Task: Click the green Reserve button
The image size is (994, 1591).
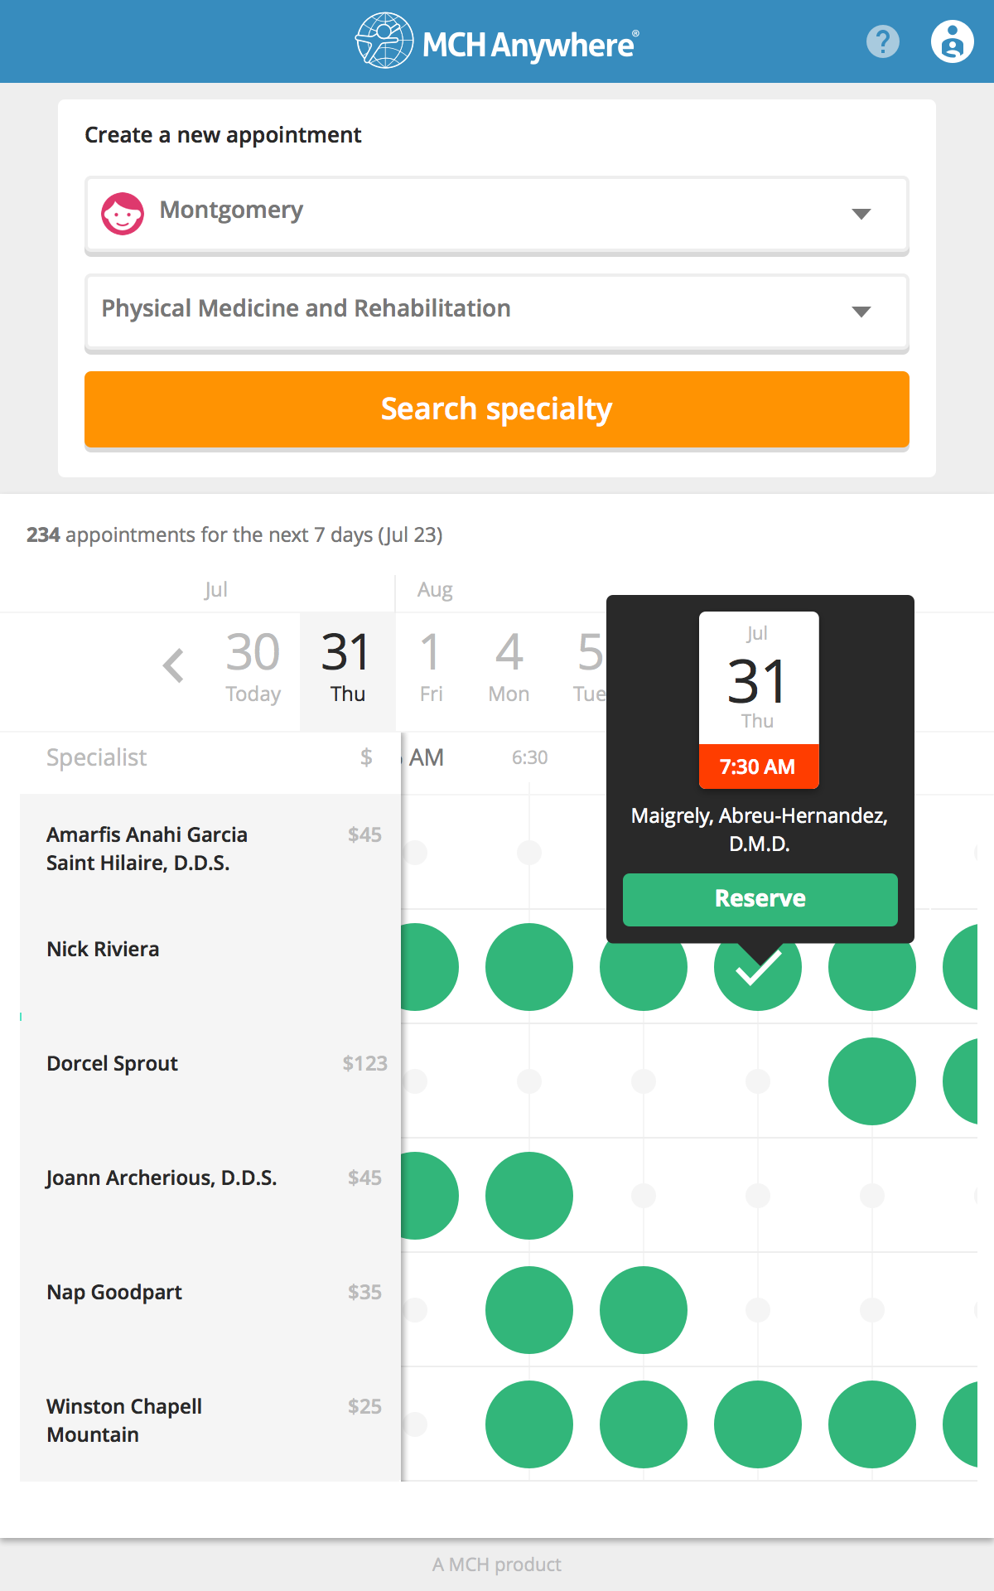Action: click(760, 899)
